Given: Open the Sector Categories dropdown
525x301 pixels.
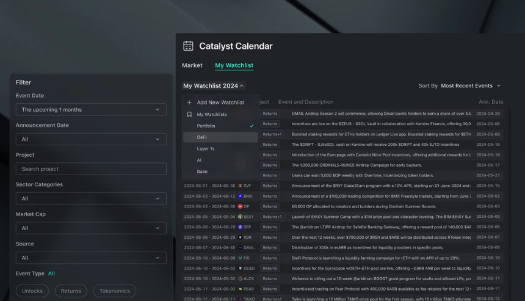Looking at the screenshot, I should (91, 198).
